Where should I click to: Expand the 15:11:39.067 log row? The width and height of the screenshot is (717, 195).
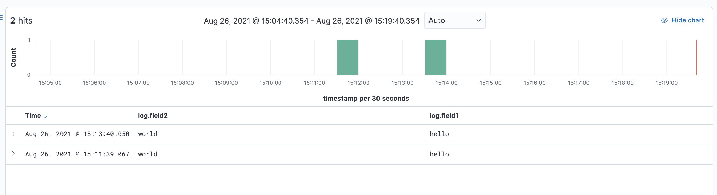tap(13, 154)
